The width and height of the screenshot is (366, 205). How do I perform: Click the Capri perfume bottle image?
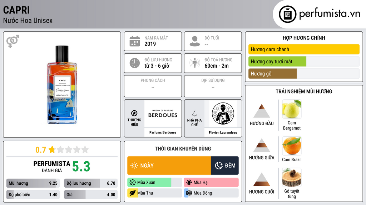coord(62,85)
